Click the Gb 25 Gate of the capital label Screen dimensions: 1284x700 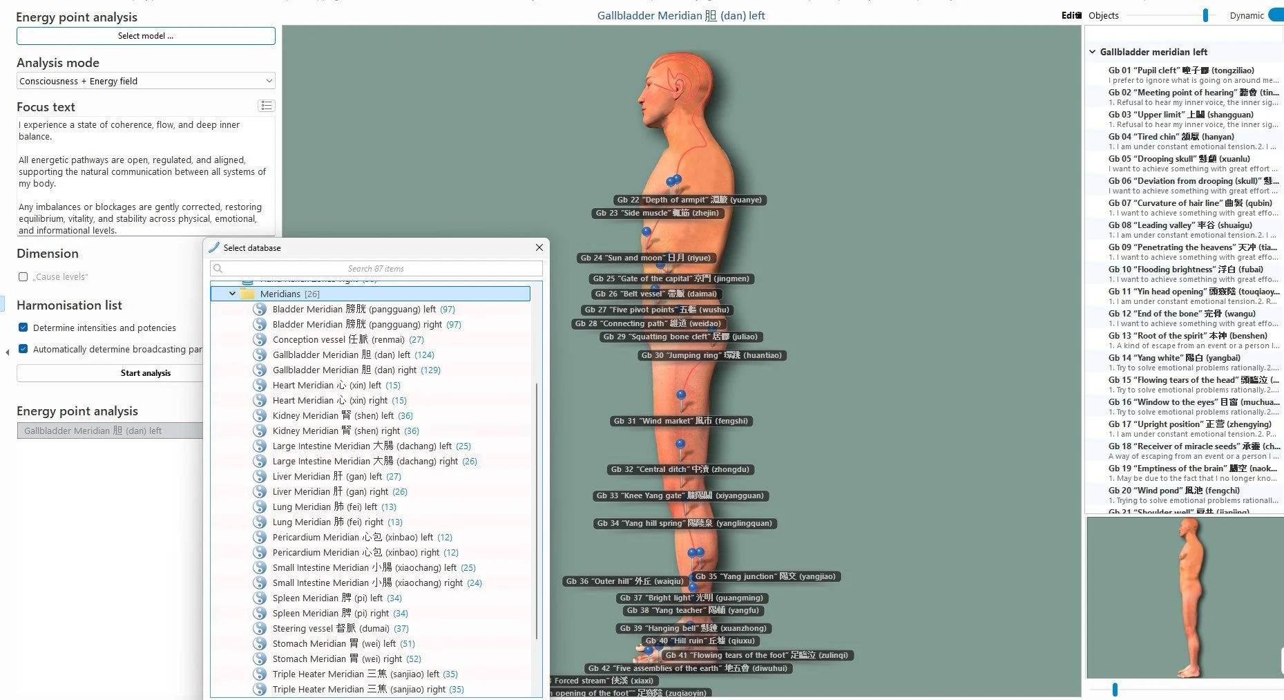pyautogui.click(x=671, y=278)
